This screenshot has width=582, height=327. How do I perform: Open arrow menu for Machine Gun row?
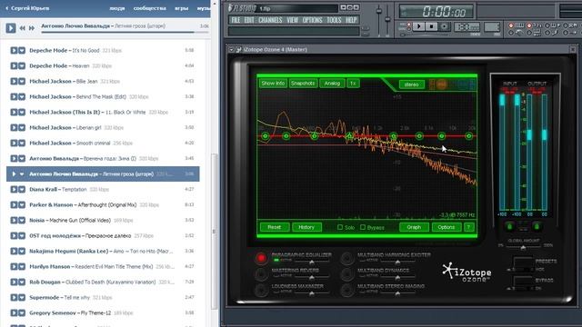pyautogui.click(x=22, y=220)
